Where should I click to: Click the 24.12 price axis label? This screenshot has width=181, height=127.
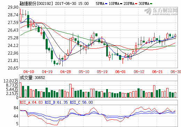[13, 46]
